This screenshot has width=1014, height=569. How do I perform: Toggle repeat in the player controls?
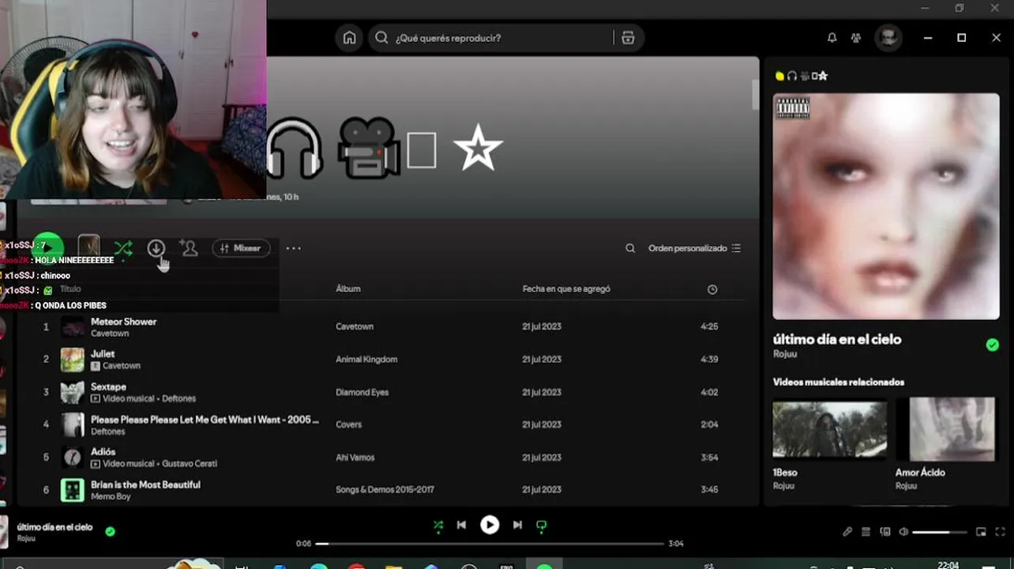(x=541, y=525)
